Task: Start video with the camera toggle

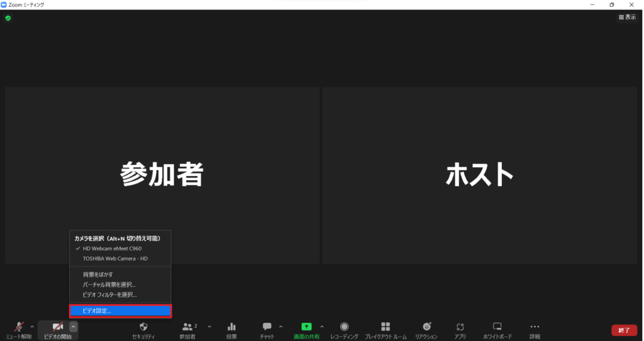Action: tap(57, 328)
